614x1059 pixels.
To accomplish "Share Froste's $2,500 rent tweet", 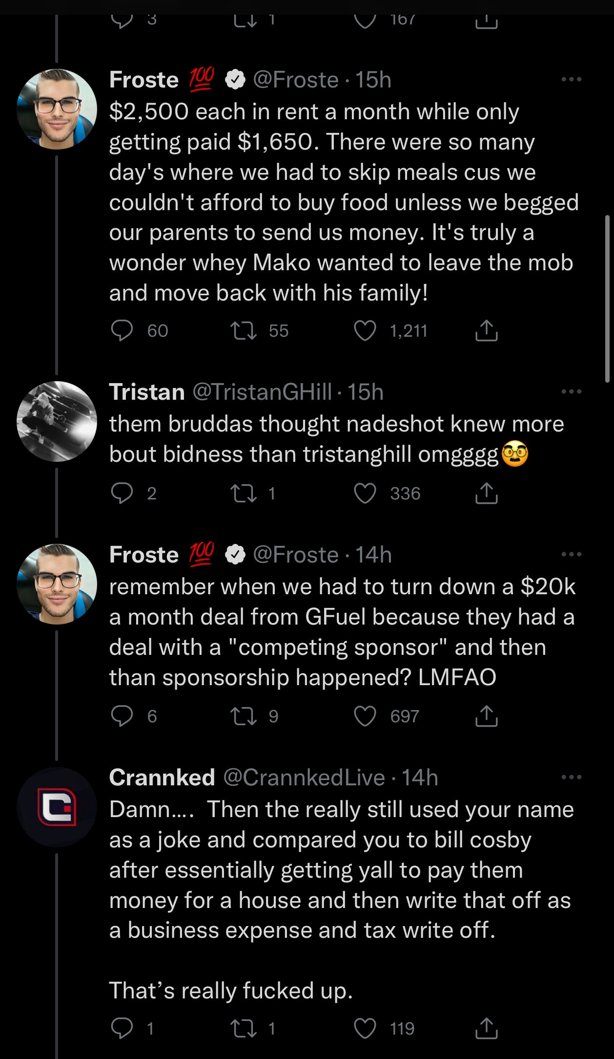I will [x=486, y=331].
